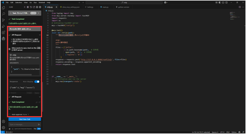Click the errors and warnings status count

pos(9,132)
